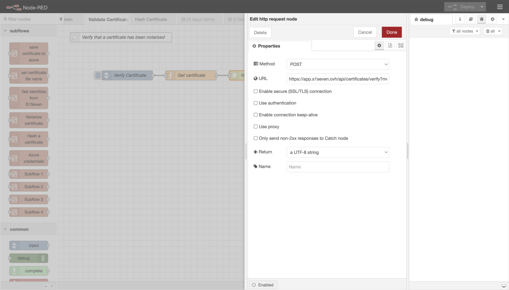509x290 pixels.
Task: Open the node appearance settings icon
Action: point(401,46)
